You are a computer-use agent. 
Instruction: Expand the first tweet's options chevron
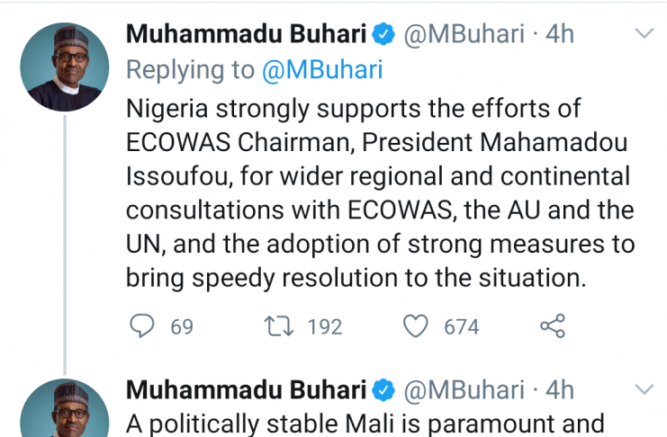tap(644, 34)
